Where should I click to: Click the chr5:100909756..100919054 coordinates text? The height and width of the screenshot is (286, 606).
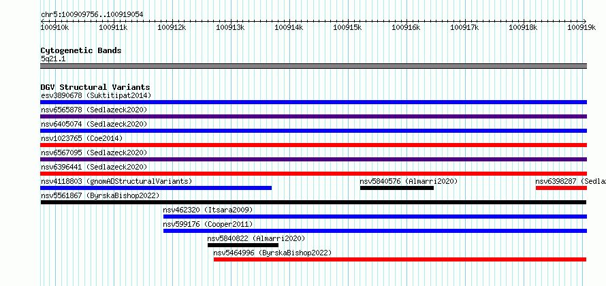click(92, 14)
